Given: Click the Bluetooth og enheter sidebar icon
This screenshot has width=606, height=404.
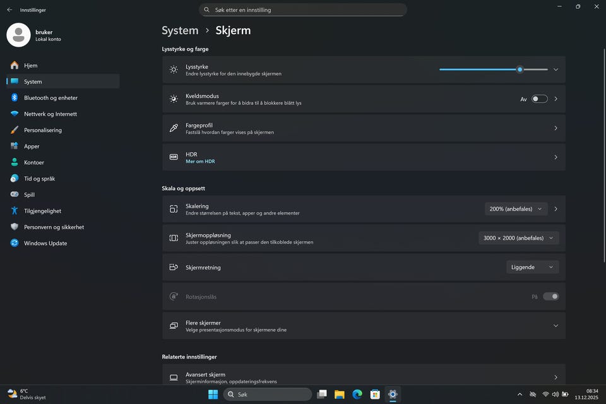Looking at the screenshot, I should coord(14,98).
